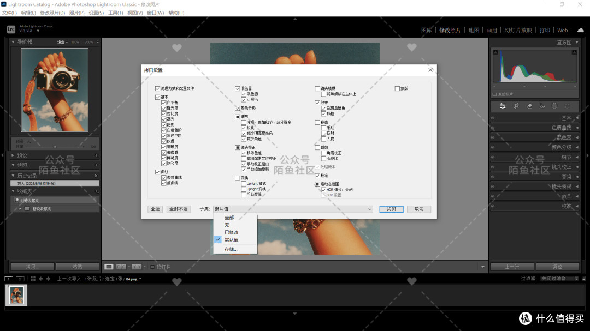
Task: Check the 镜头模糊 checkbox
Action: click(x=317, y=89)
